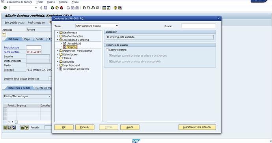
Task: Click the Scripting document icon in tree
Action: click(65, 47)
